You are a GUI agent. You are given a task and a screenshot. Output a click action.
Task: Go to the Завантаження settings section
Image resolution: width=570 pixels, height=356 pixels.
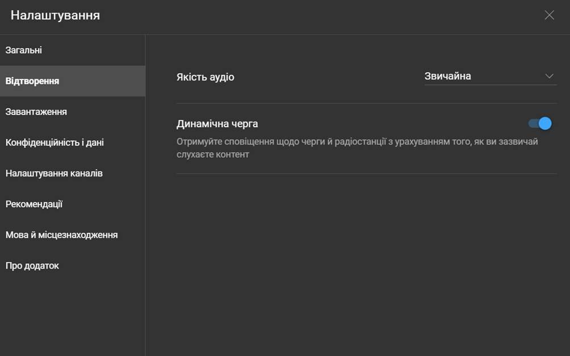36,112
